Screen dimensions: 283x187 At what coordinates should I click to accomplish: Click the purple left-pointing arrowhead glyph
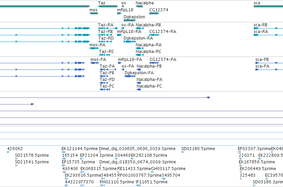click(x=208, y=97)
